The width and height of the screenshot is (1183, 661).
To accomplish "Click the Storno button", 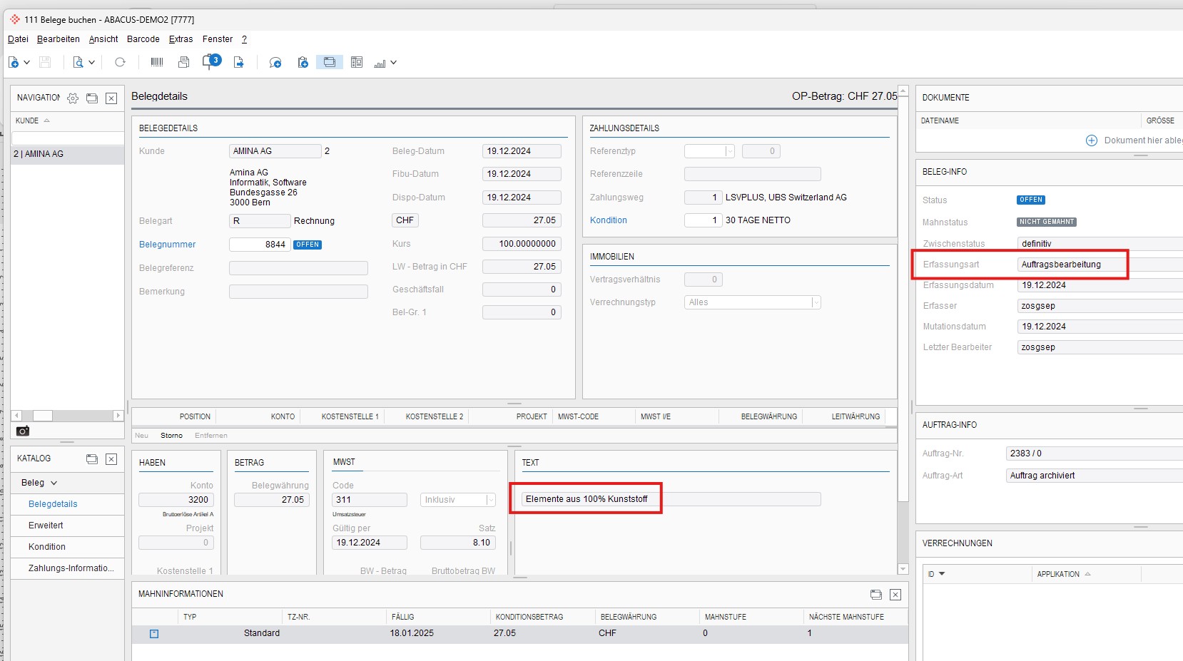I will pos(171,436).
